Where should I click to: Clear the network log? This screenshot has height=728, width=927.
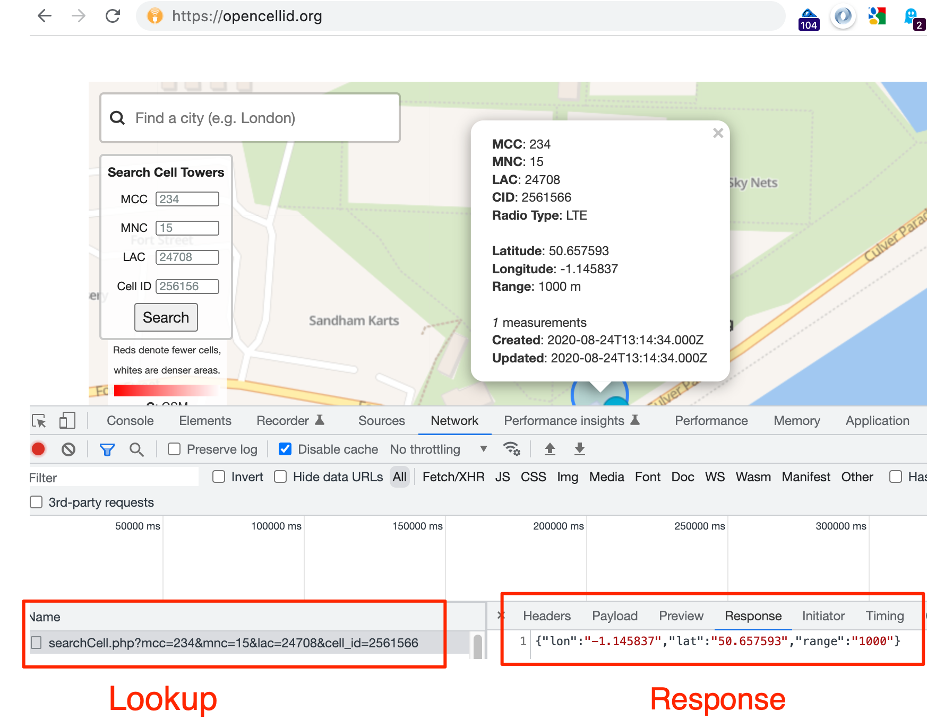point(68,449)
